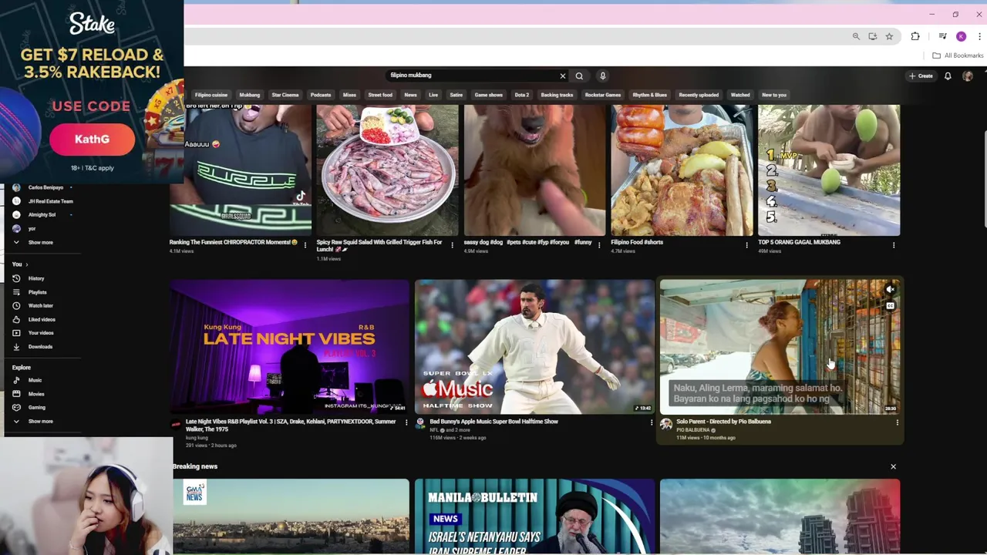Select the Street food filter chip
This screenshot has height=555, width=987.
click(380, 95)
